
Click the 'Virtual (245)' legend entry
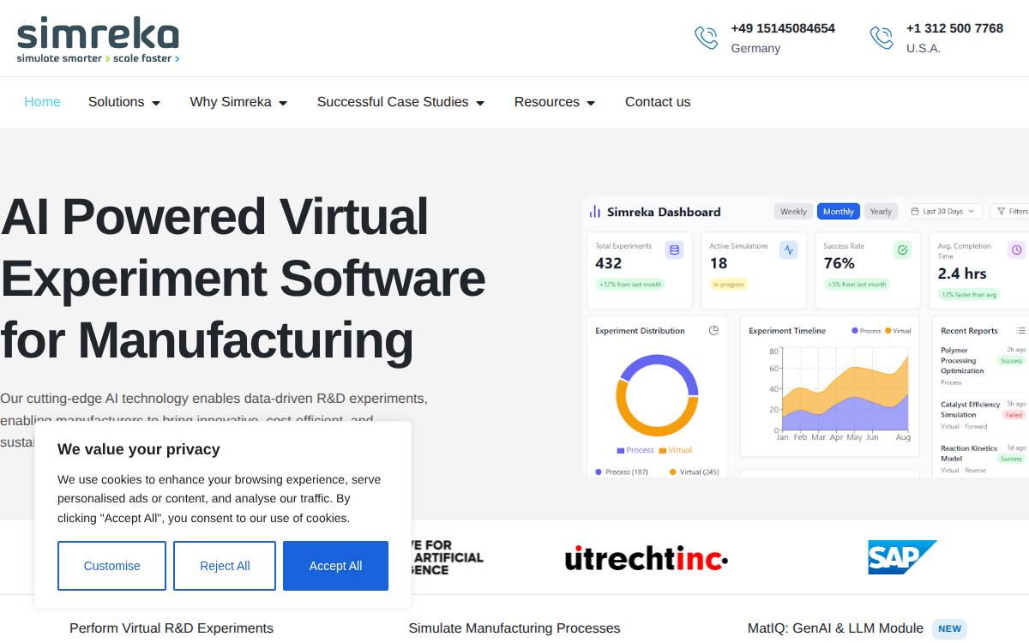pos(694,472)
